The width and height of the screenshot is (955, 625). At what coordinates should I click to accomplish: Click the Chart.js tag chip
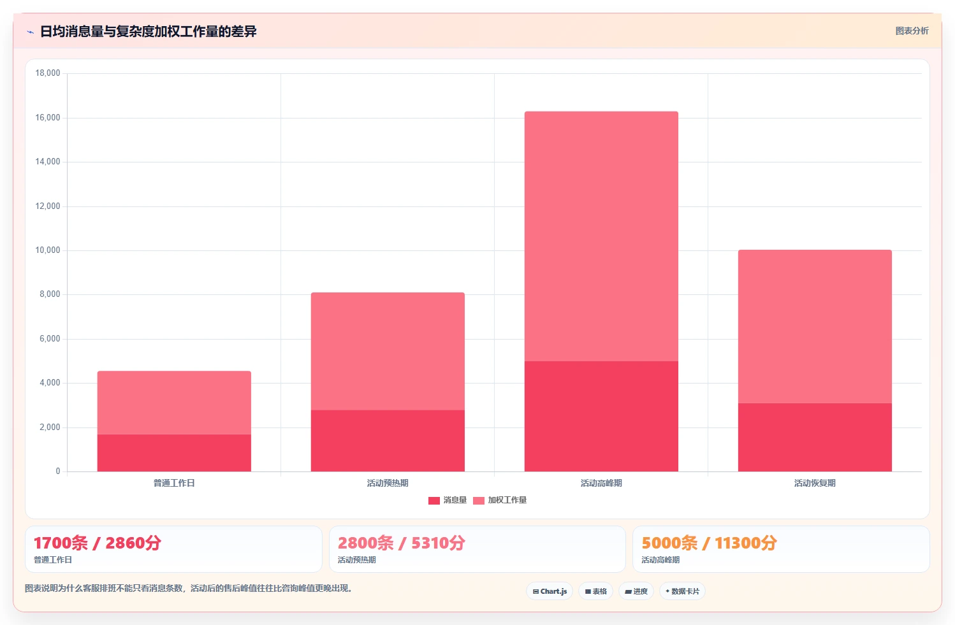coord(550,591)
